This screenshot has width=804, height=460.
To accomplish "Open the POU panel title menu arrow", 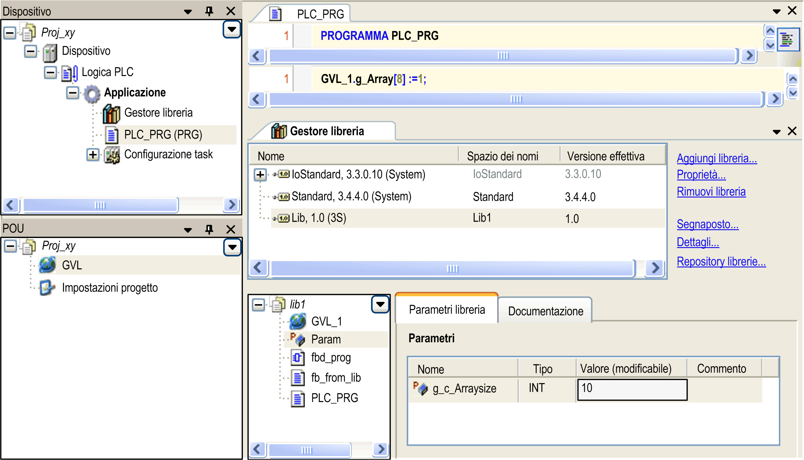I will pyautogui.click(x=187, y=230).
